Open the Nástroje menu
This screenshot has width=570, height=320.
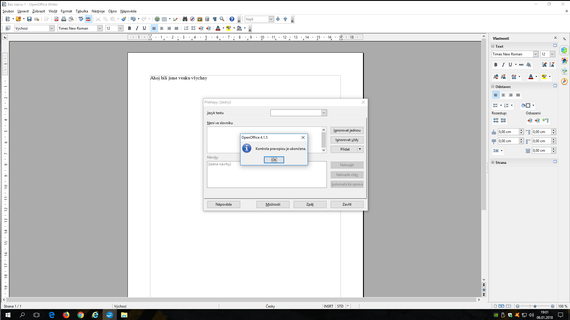(x=98, y=11)
